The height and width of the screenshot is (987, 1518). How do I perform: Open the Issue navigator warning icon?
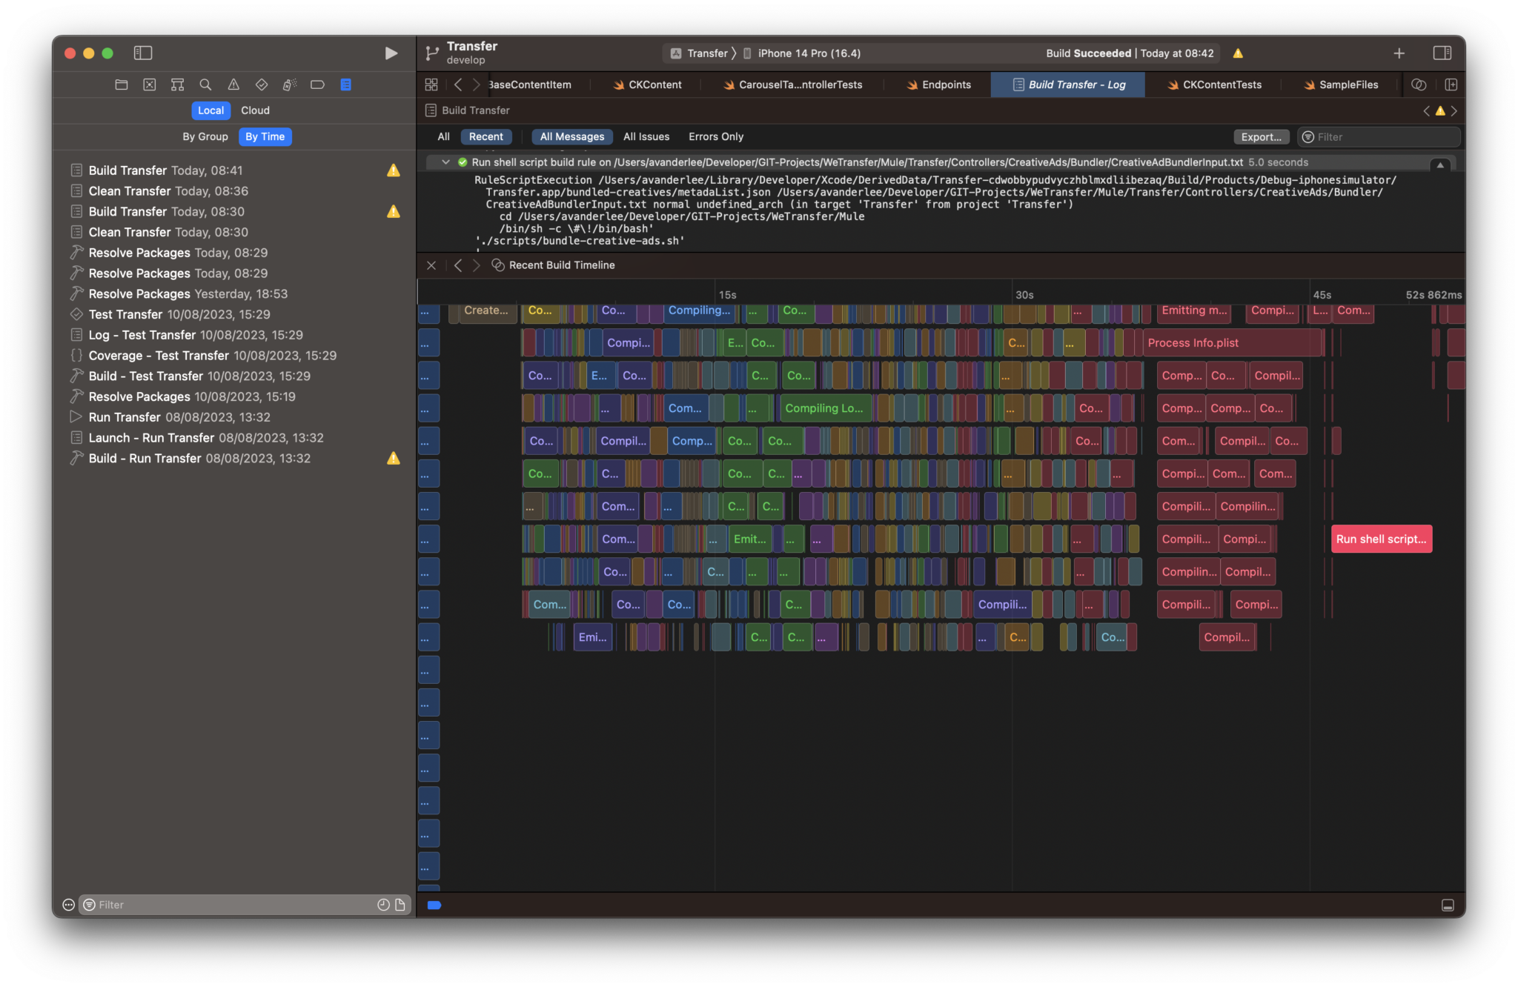tap(233, 84)
